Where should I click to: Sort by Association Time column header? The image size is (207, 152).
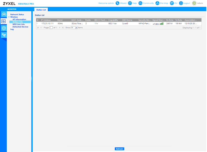[x=191, y=20]
